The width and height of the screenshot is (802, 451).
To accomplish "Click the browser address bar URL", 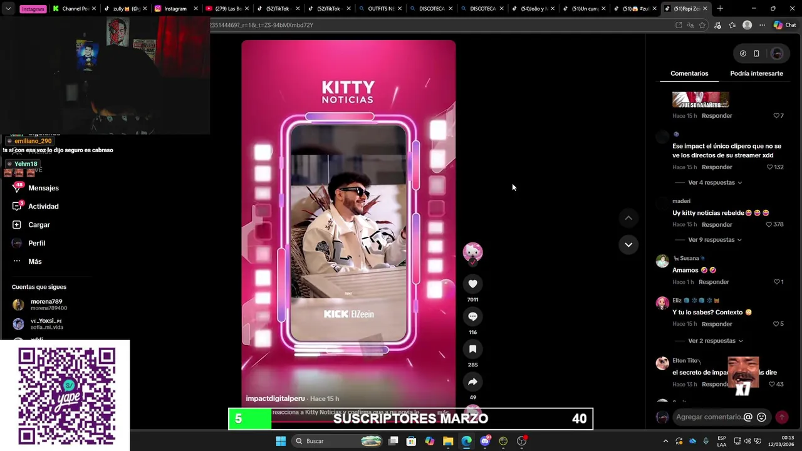I will [x=261, y=25].
